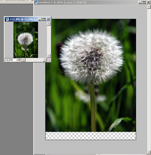
Task: Click the scroll-down arrow in 113.JPG window
Action: [49, 56]
